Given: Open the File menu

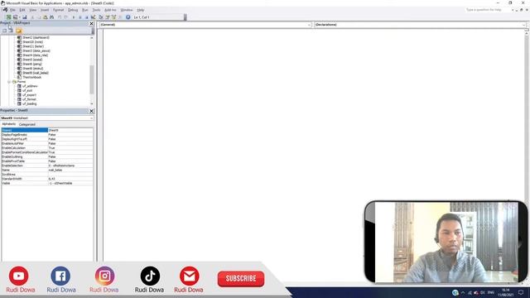Looking at the screenshot, I should click(x=12, y=10).
